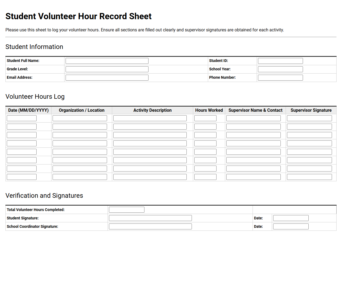Click the Total Volunteer Hours Completed field

point(127,210)
